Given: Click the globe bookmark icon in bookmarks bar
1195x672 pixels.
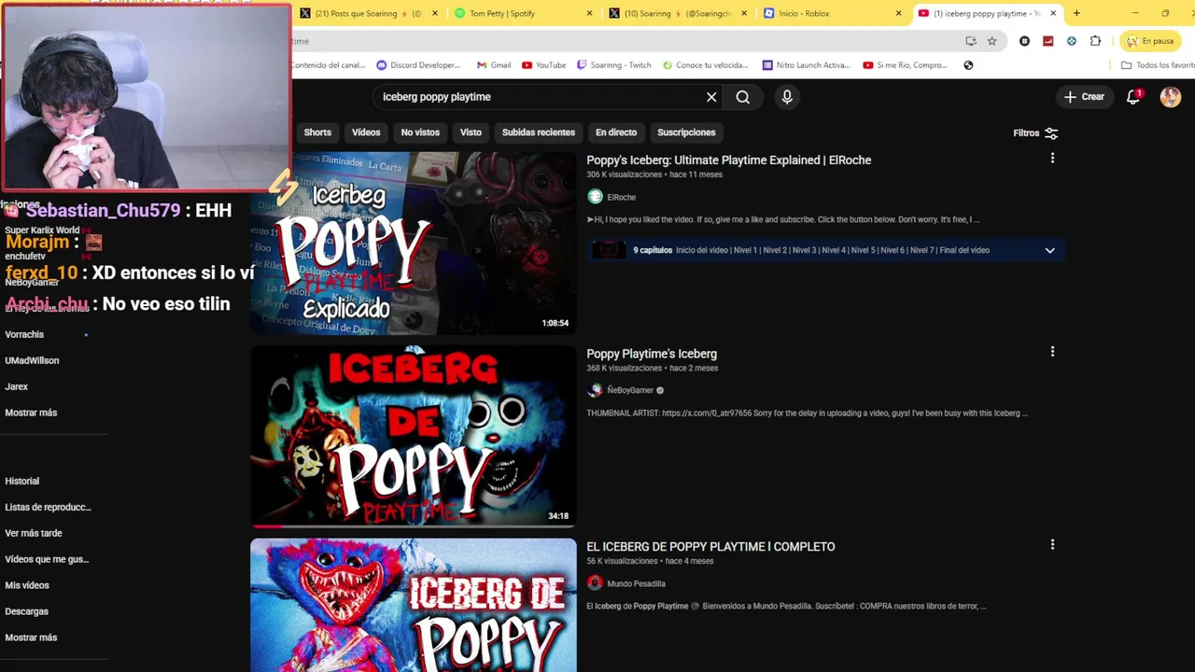Looking at the screenshot, I should (x=968, y=65).
